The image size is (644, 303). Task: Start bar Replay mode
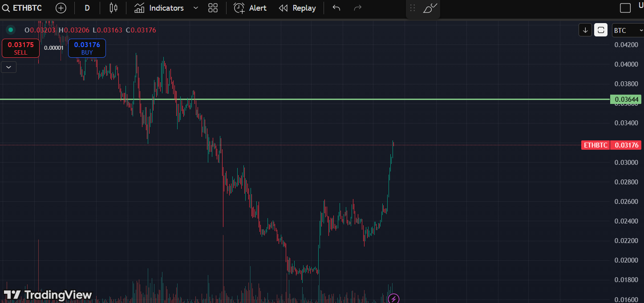297,8
